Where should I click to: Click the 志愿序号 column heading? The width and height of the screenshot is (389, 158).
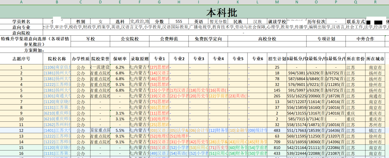pos(21,59)
